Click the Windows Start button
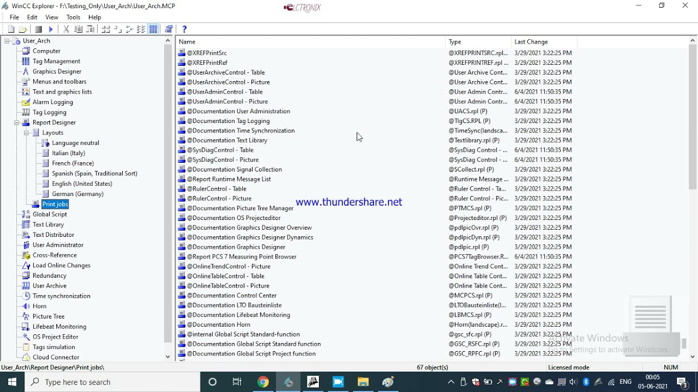The height and width of the screenshot is (392, 698). coord(13,382)
